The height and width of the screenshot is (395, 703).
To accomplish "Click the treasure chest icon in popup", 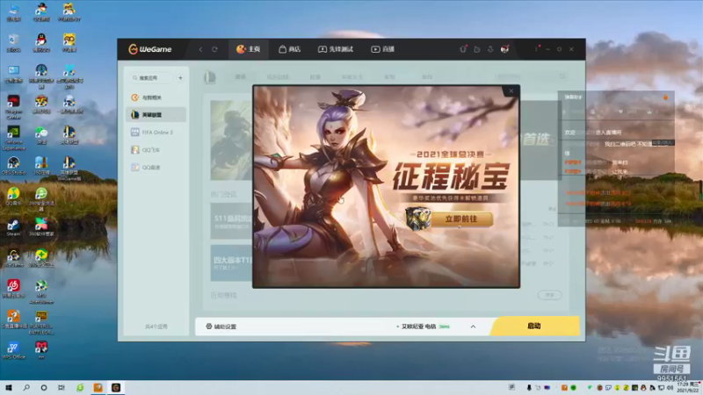I will [418, 219].
